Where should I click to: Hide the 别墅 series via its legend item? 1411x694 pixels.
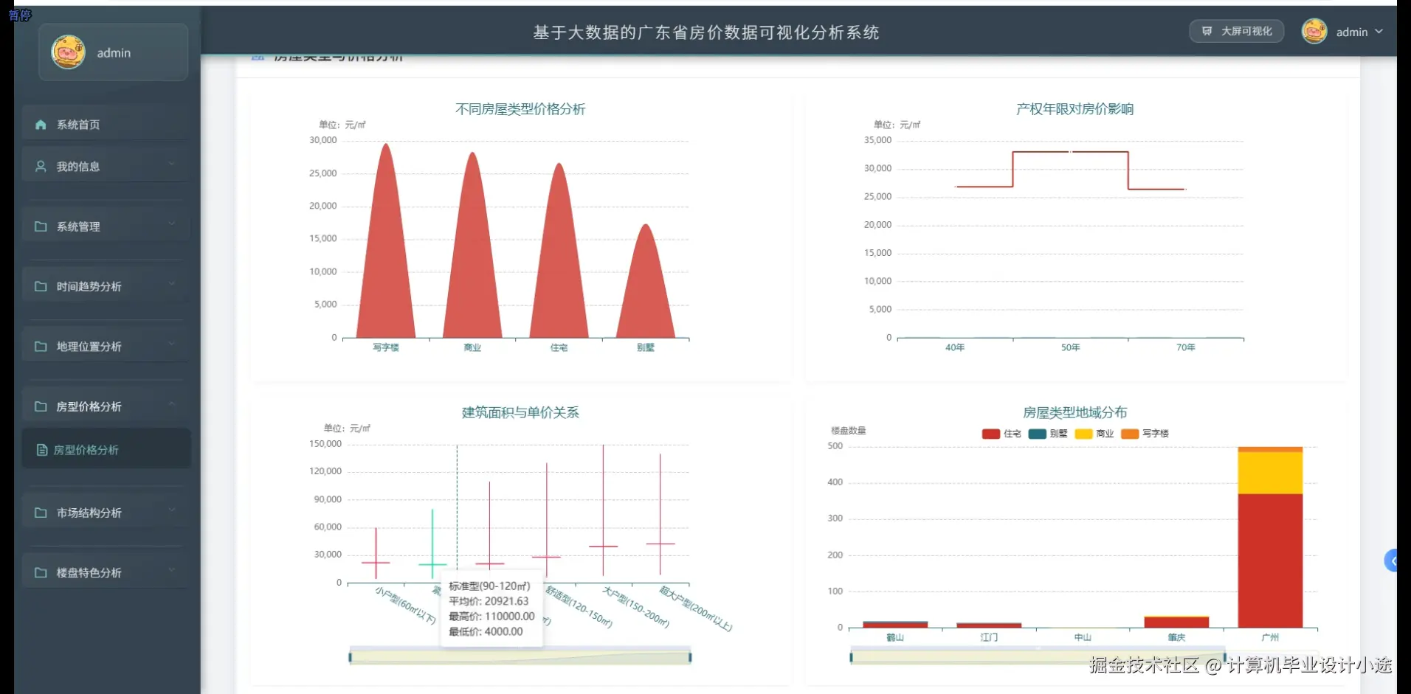point(1048,434)
